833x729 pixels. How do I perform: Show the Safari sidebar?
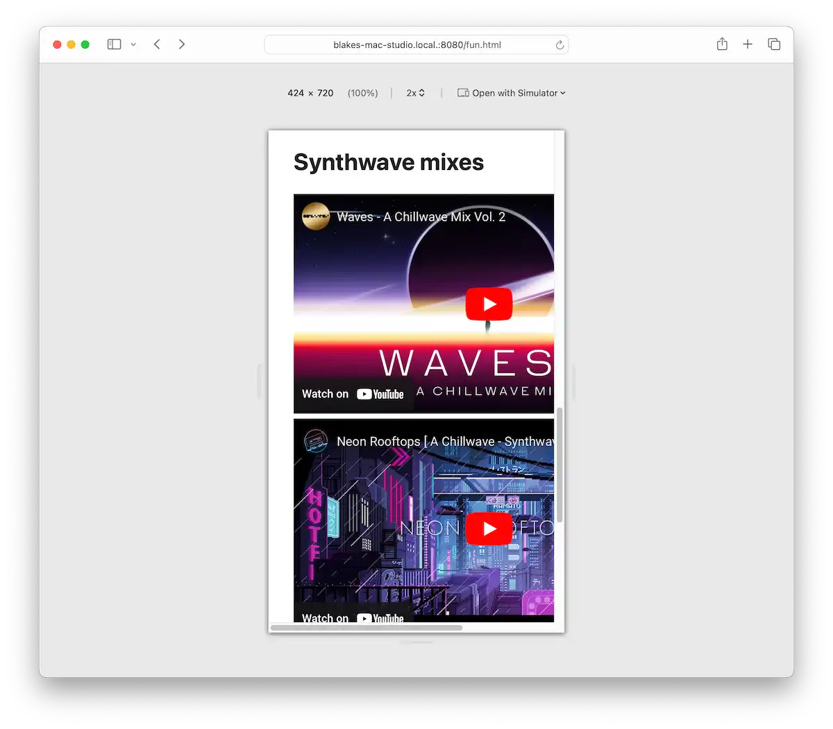(114, 44)
